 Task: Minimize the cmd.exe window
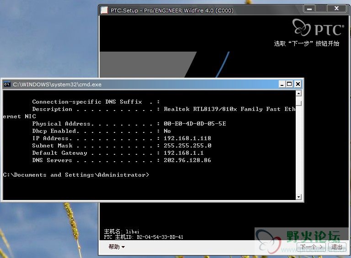click(282, 84)
